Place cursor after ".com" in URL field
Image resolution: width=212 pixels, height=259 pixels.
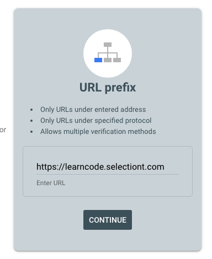tap(165, 167)
